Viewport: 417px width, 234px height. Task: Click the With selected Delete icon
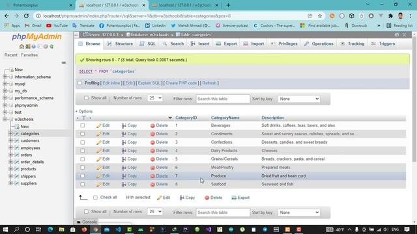207,198
